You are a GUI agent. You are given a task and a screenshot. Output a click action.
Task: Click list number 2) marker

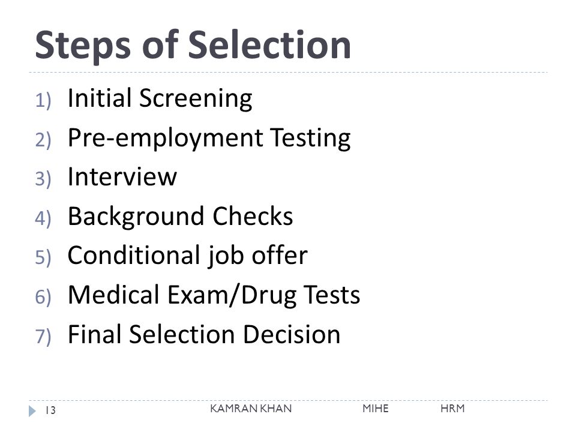point(43,140)
